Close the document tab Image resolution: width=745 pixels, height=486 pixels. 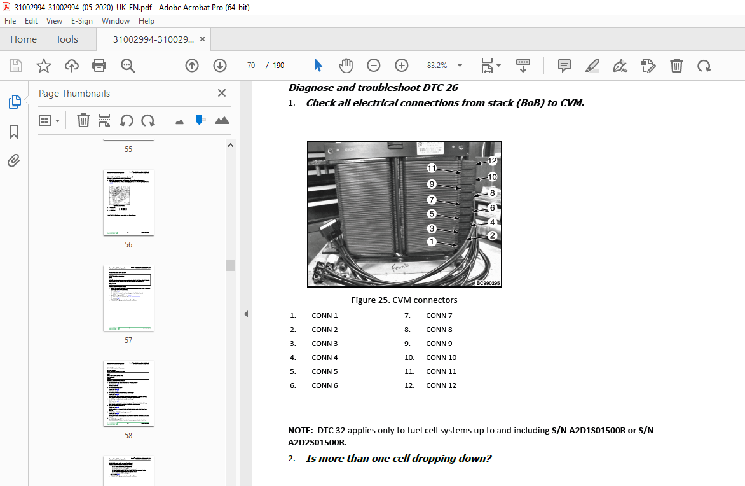(202, 39)
